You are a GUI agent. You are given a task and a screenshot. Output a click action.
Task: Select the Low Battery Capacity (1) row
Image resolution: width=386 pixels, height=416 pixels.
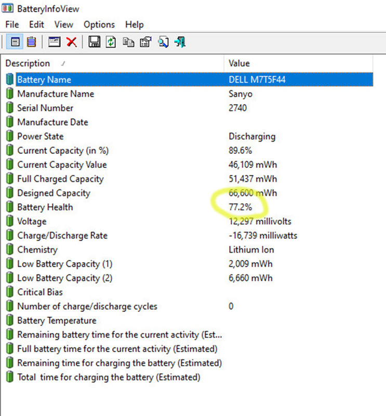pos(189,264)
